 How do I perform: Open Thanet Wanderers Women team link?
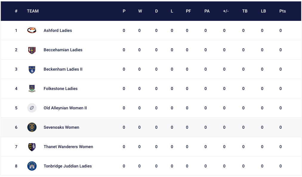(68, 147)
